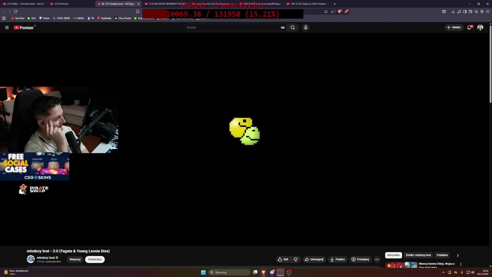The width and height of the screenshot is (492, 277).
Task: Open more actions three-dot menu beside Podziękuj
Action: pyautogui.click(x=377, y=259)
